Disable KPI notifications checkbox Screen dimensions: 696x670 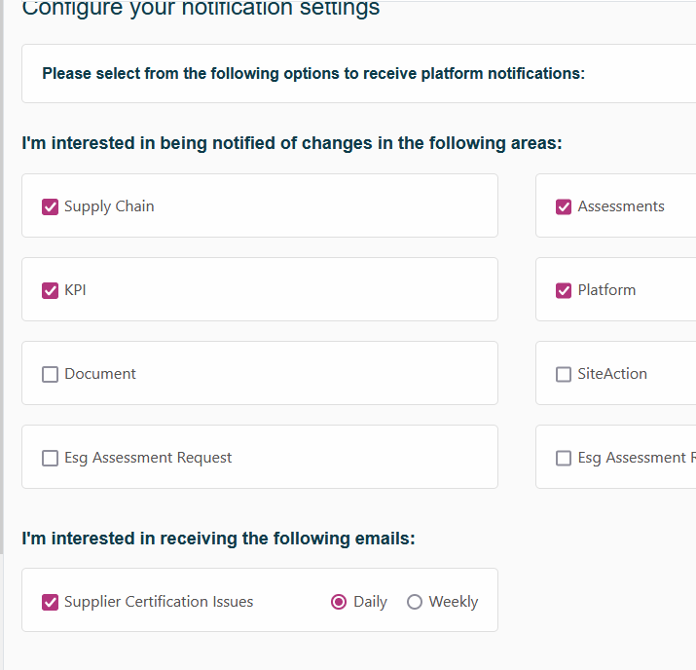coord(51,290)
